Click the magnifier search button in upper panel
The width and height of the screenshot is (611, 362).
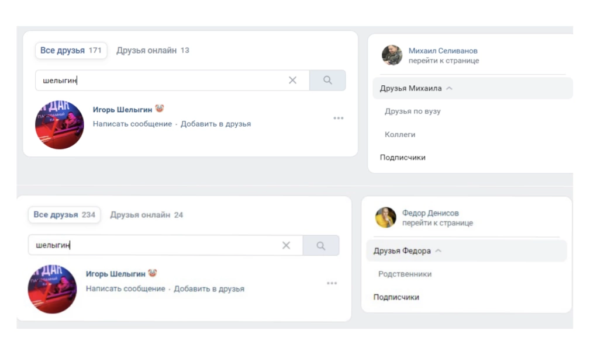click(327, 81)
